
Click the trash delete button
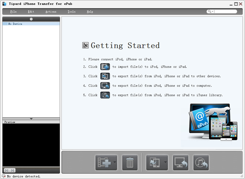pyautogui.click(x=130, y=162)
